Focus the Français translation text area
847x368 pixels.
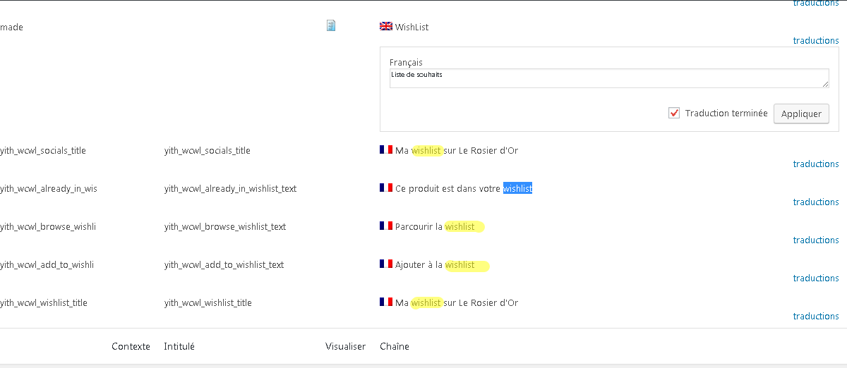(x=608, y=78)
